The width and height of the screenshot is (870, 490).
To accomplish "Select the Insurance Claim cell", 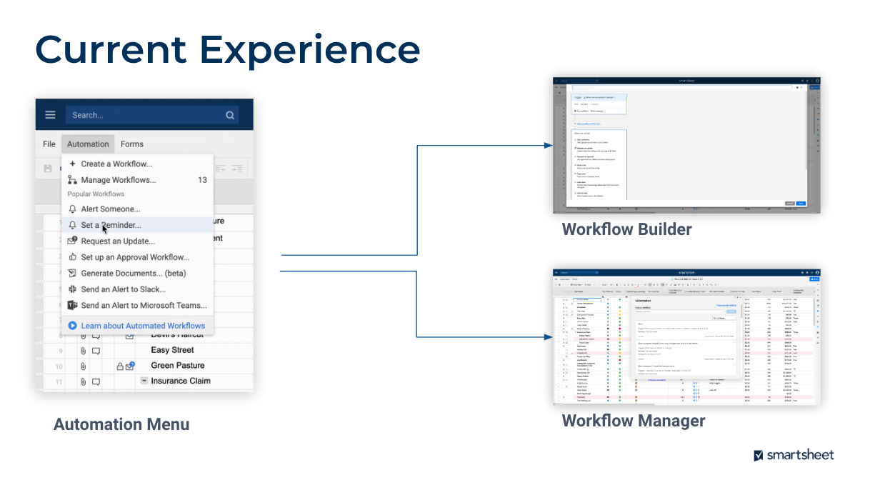I will [x=181, y=381].
